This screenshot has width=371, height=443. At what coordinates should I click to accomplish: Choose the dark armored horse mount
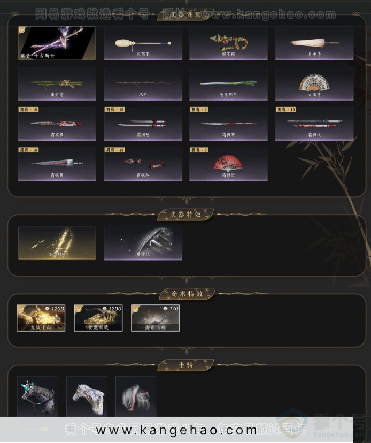pos(37,396)
